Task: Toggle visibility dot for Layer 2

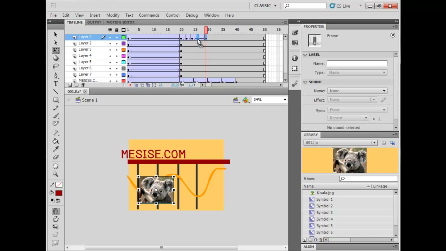Action: pyautogui.click(x=110, y=44)
